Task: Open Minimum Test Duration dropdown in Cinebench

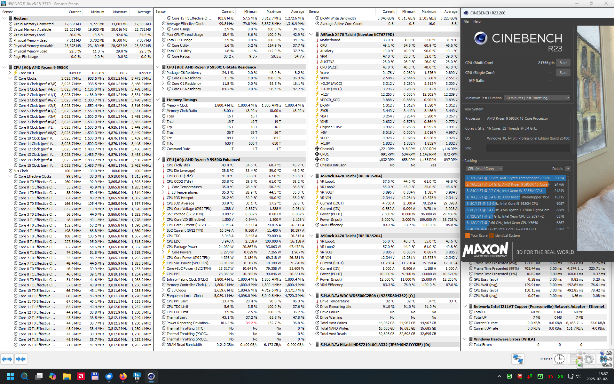Action: pos(537,98)
